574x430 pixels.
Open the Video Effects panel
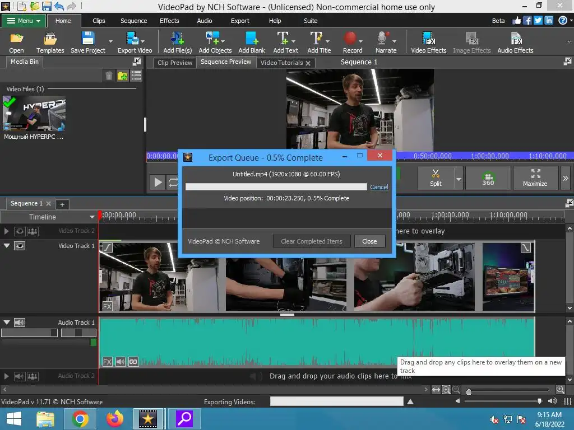[428, 43]
